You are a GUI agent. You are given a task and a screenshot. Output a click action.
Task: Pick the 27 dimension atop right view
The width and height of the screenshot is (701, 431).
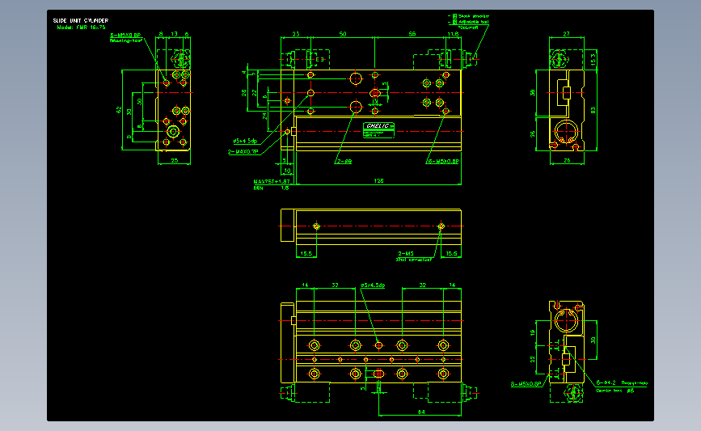[x=566, y=34]
